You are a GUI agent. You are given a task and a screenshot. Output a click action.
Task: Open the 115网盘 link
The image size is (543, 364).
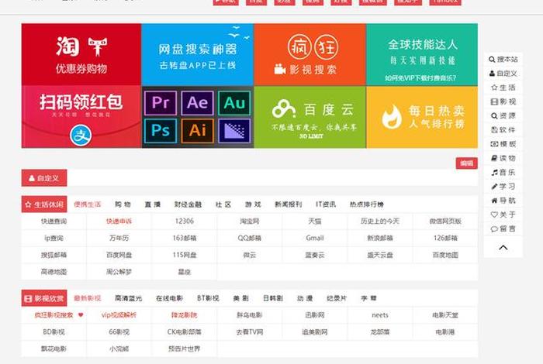[185, 255]
